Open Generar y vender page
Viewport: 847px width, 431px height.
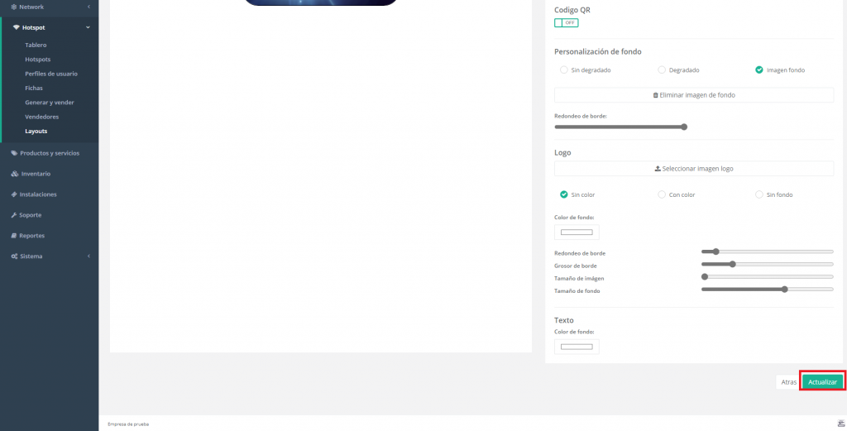click(x=50, y=103)
